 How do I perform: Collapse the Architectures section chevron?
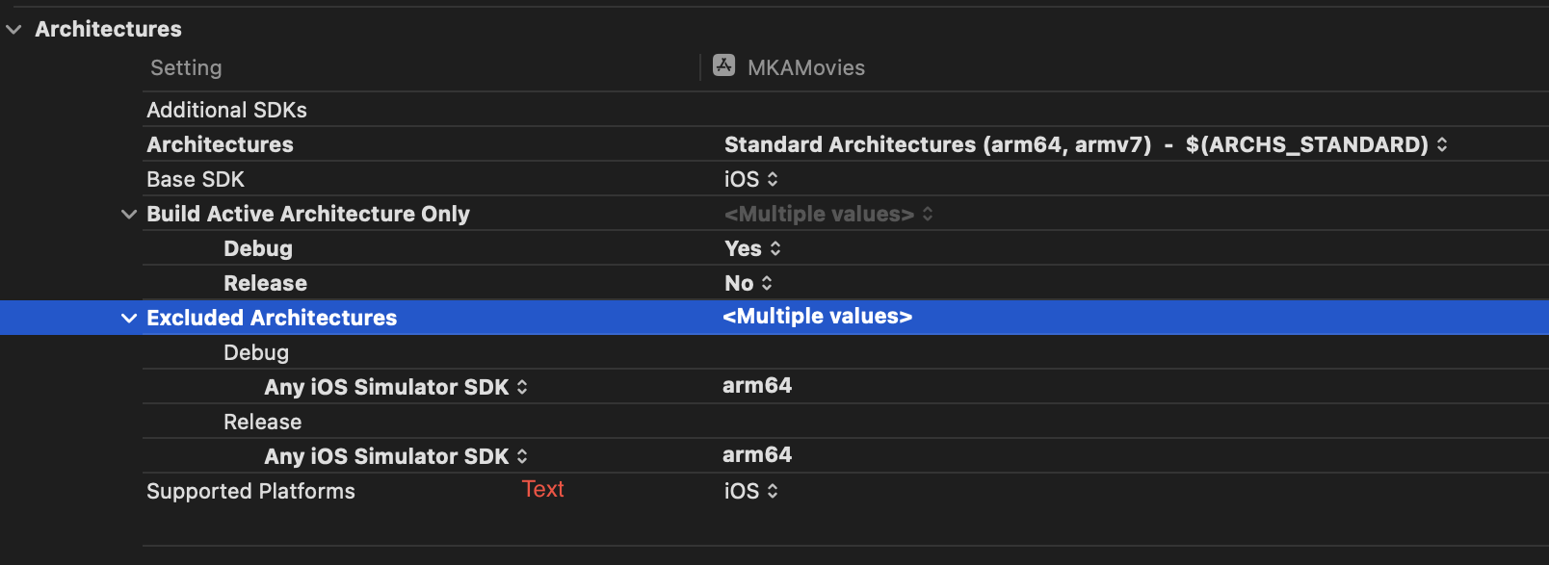[13, 30]
